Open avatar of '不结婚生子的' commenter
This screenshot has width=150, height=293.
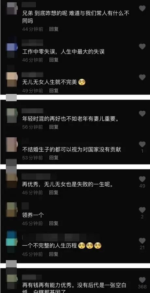[x=11, y=145]
